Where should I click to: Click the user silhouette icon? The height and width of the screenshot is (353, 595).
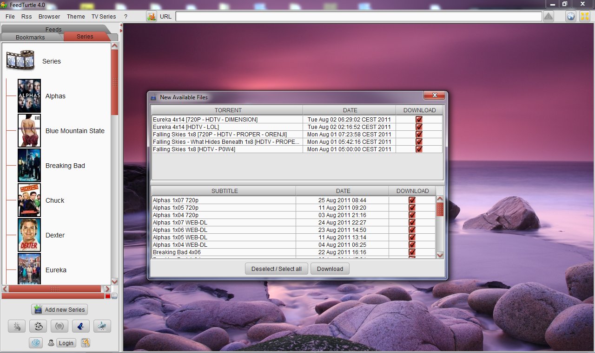click(51, 343)
